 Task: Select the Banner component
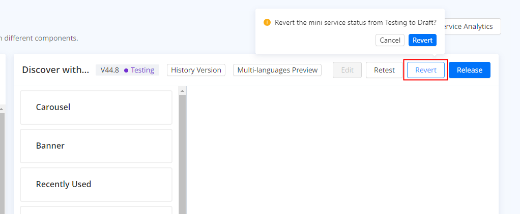pos(96,146)
